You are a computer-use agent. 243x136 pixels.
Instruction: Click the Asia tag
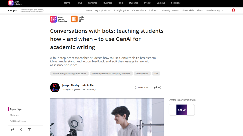tap(156, 74)
